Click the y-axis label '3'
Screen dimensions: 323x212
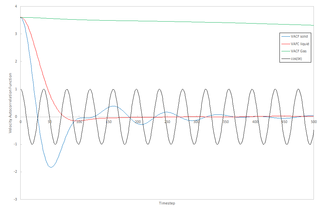coord(16,34)
